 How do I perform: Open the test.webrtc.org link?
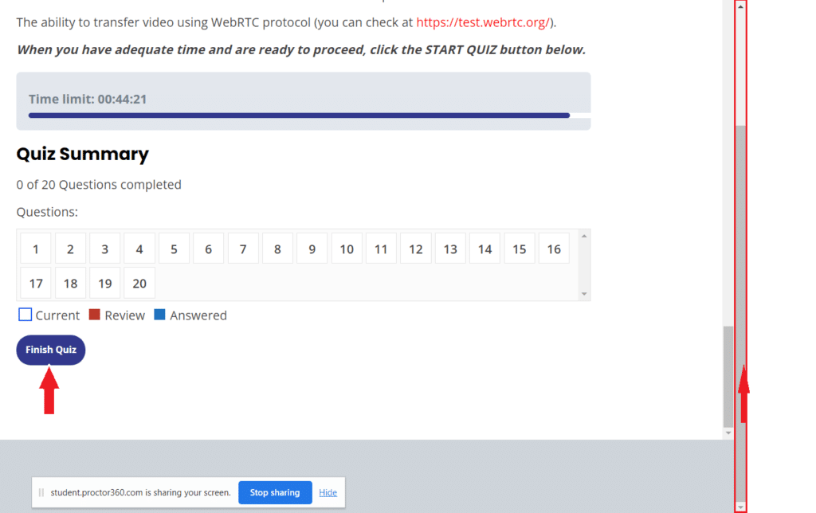[483, 22]
